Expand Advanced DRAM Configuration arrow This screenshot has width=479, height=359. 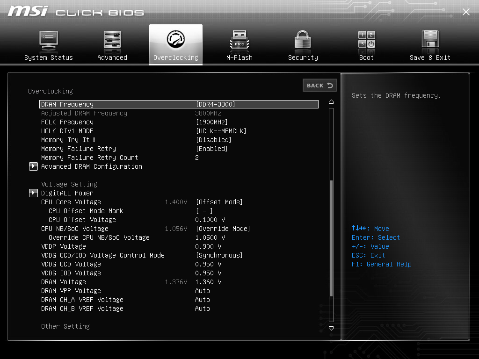click(33, 166)
